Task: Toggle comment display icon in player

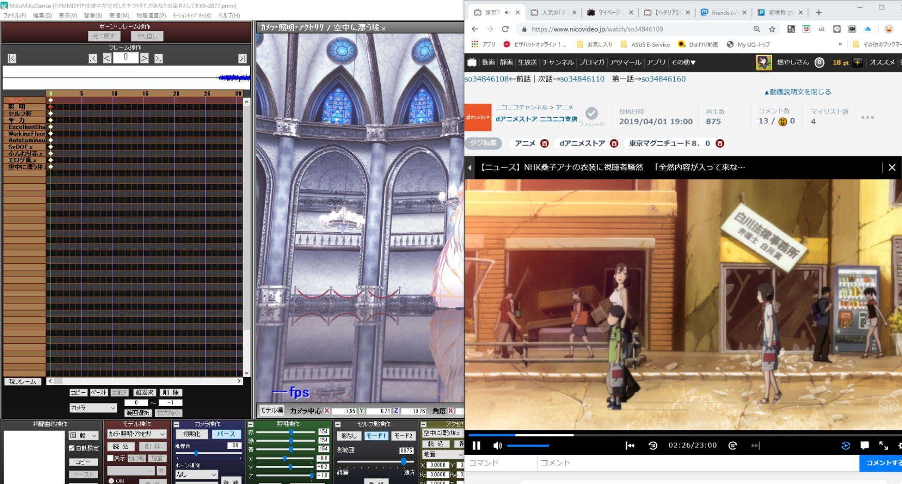Action: (x=865, y=445)
